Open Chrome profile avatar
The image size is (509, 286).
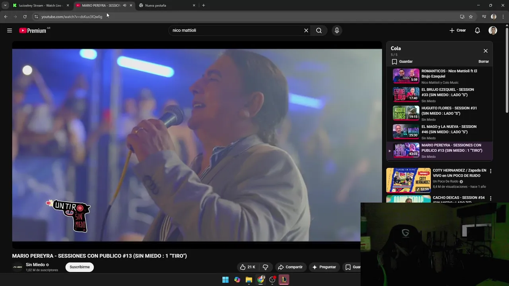(493, 17)
